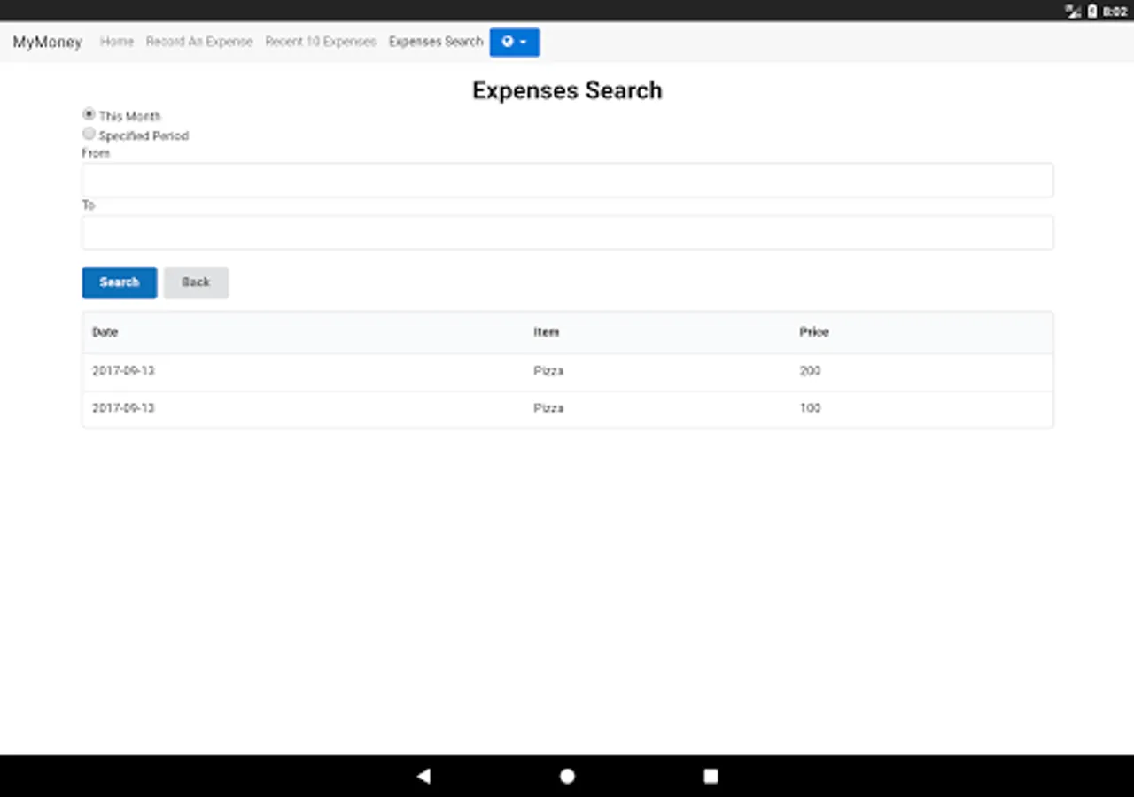Click the Item column header

[x=546, y=332]
